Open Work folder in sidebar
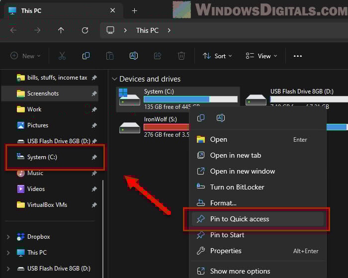 [x=50, y=109]
